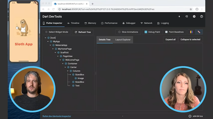The width and height of the screenshot is (213, 119).
Task: Open DevTools settings gear
Action: 194,16
